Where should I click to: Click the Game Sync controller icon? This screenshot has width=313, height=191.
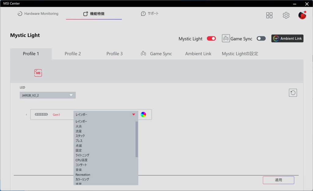[x=226, y=38]
